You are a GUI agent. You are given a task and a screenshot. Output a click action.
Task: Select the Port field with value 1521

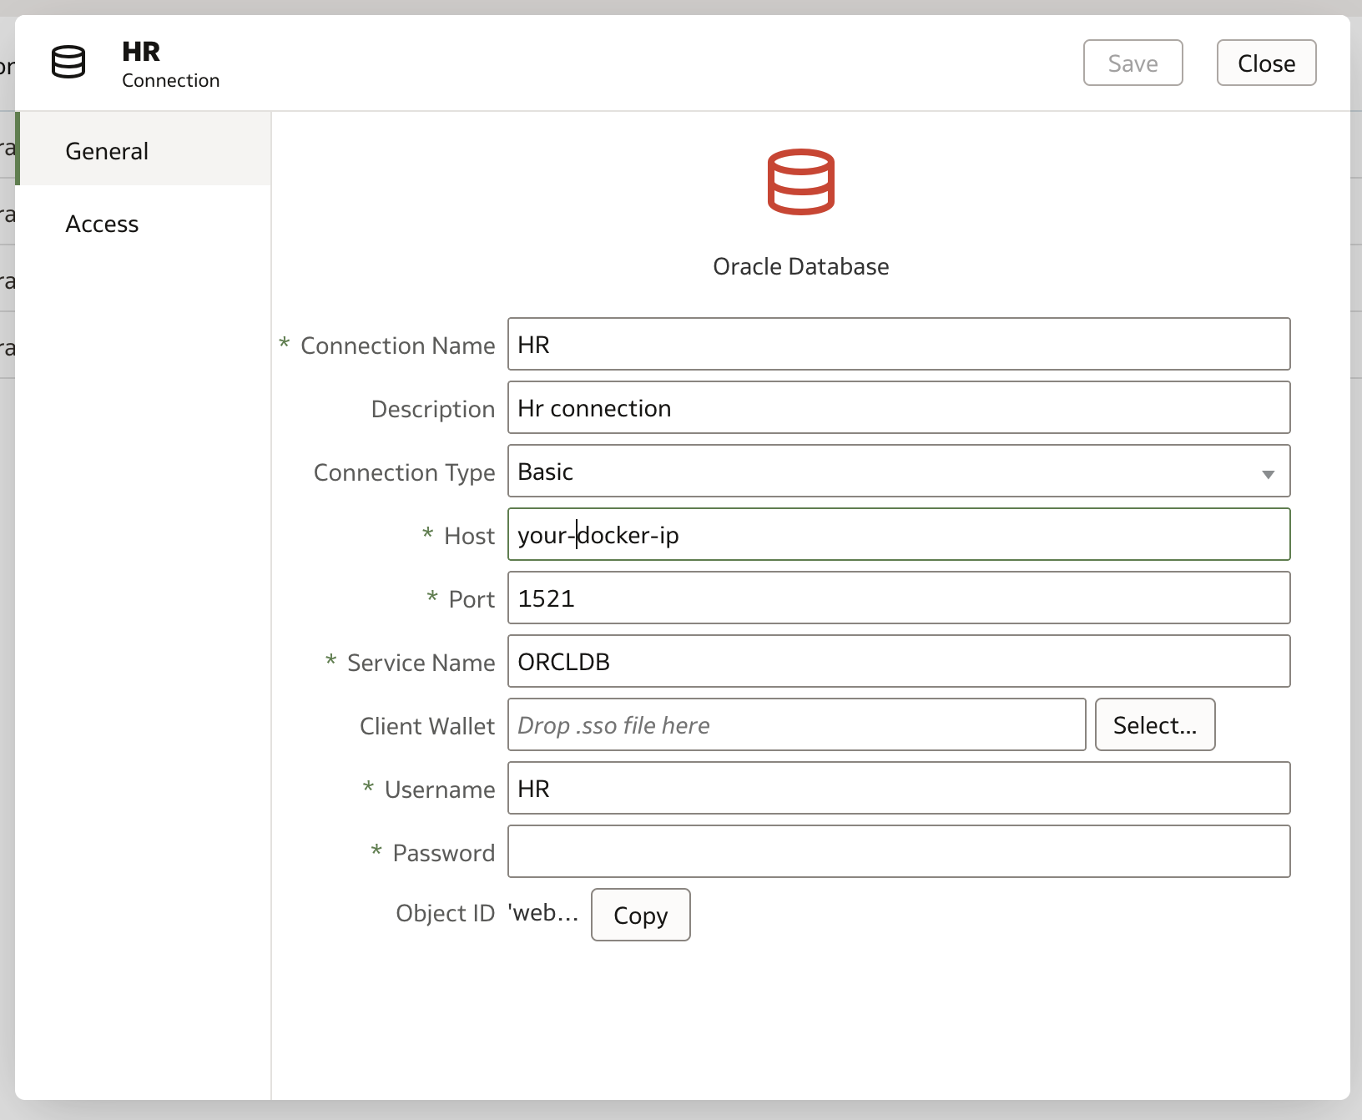(897, 598)
